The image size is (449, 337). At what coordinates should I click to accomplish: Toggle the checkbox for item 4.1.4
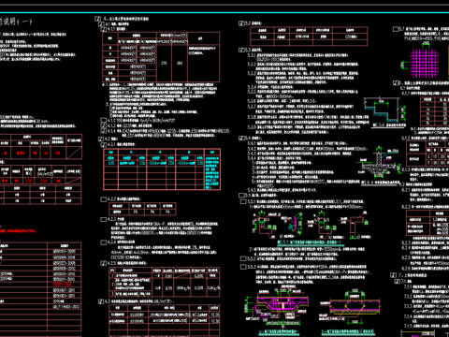(x=104, y=131)
